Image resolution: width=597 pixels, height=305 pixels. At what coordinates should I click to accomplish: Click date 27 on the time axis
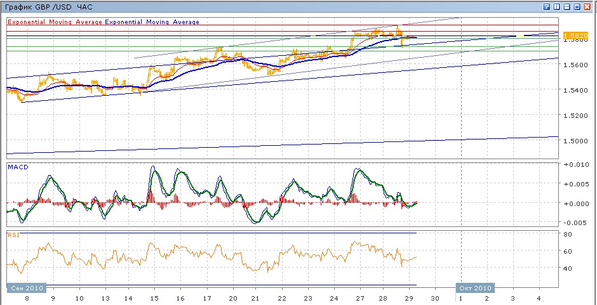(x=360, y=298)
